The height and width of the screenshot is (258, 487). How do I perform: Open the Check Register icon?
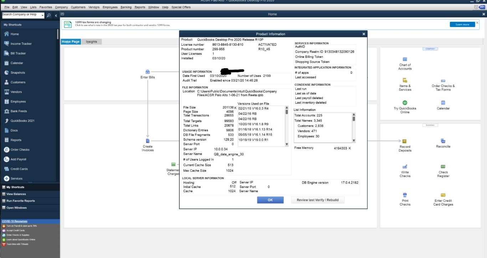pyautogui.click(x=443, y=167)
